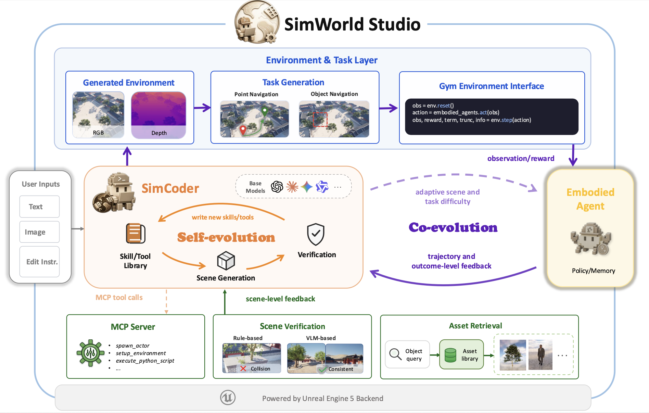Screen dimensions: 649x413
Task: Click the 'SimCoder' title text
Action: (x=170, y=188)
